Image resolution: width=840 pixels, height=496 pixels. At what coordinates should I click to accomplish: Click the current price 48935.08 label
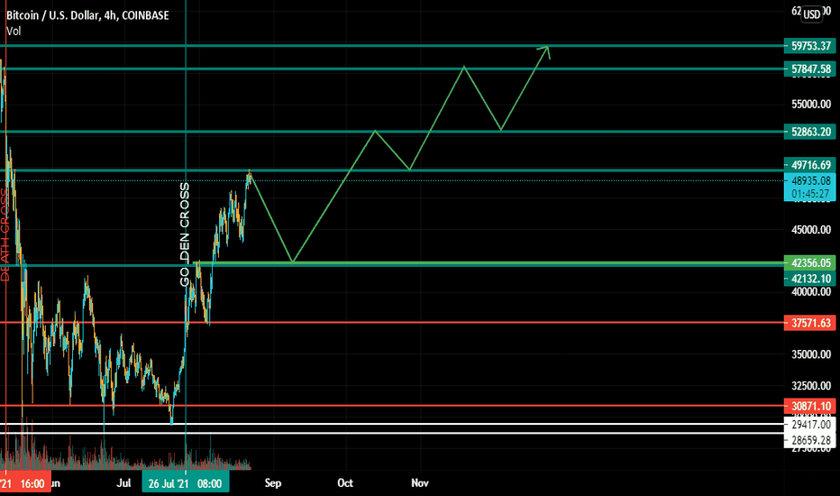click(811, 180)
